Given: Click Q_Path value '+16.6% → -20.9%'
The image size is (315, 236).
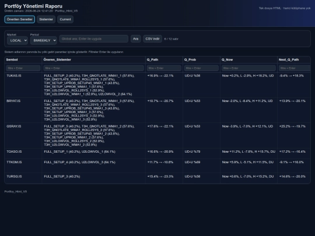Looking at the screenshot, I should [x=160, y=152].
